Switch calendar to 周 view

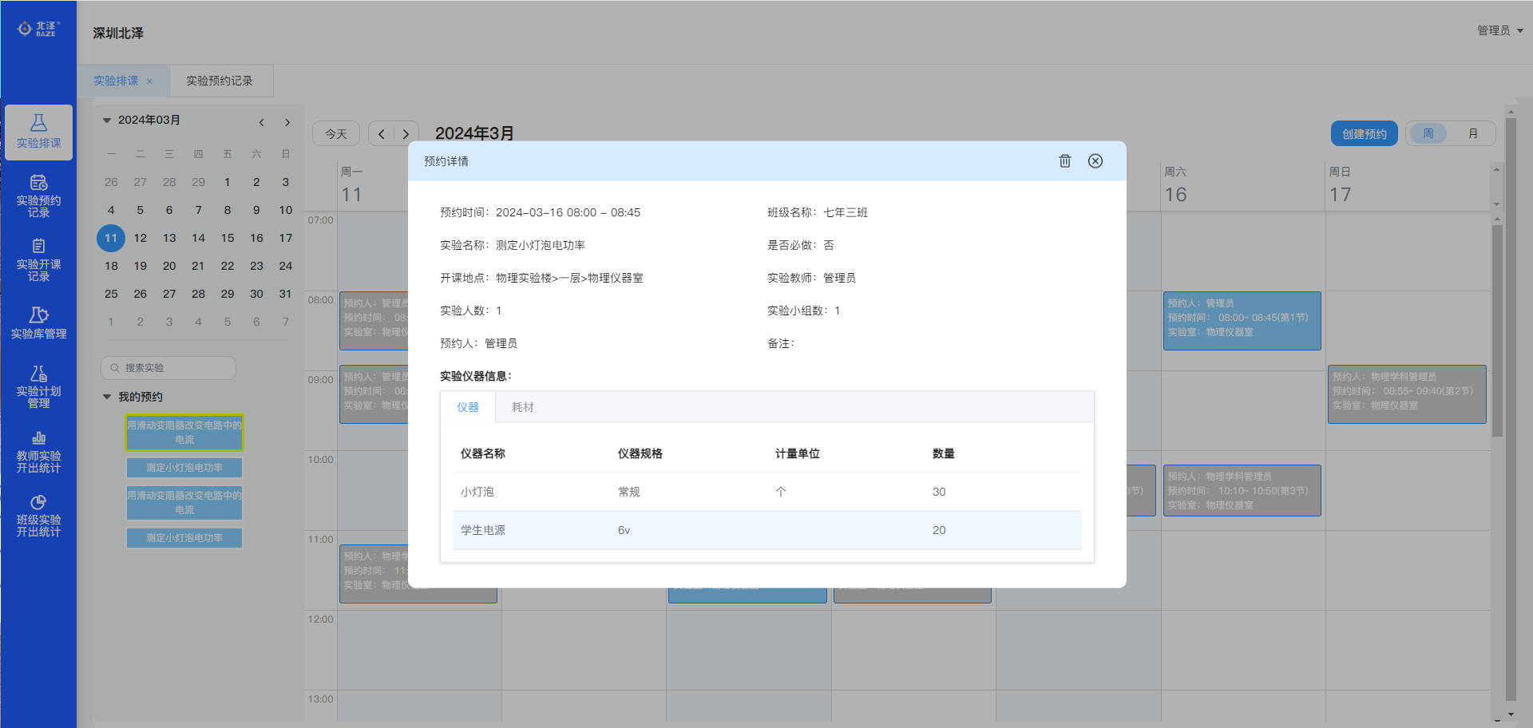tap(1428, 133)
